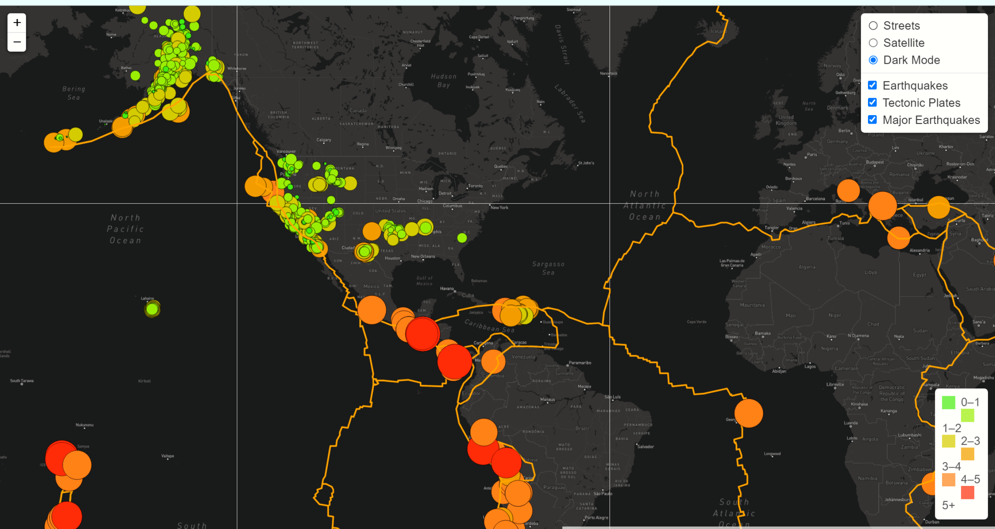Screen dimensions: 995x529
Task: Click the 'Bering Sea' label
Action: [74, 93]
